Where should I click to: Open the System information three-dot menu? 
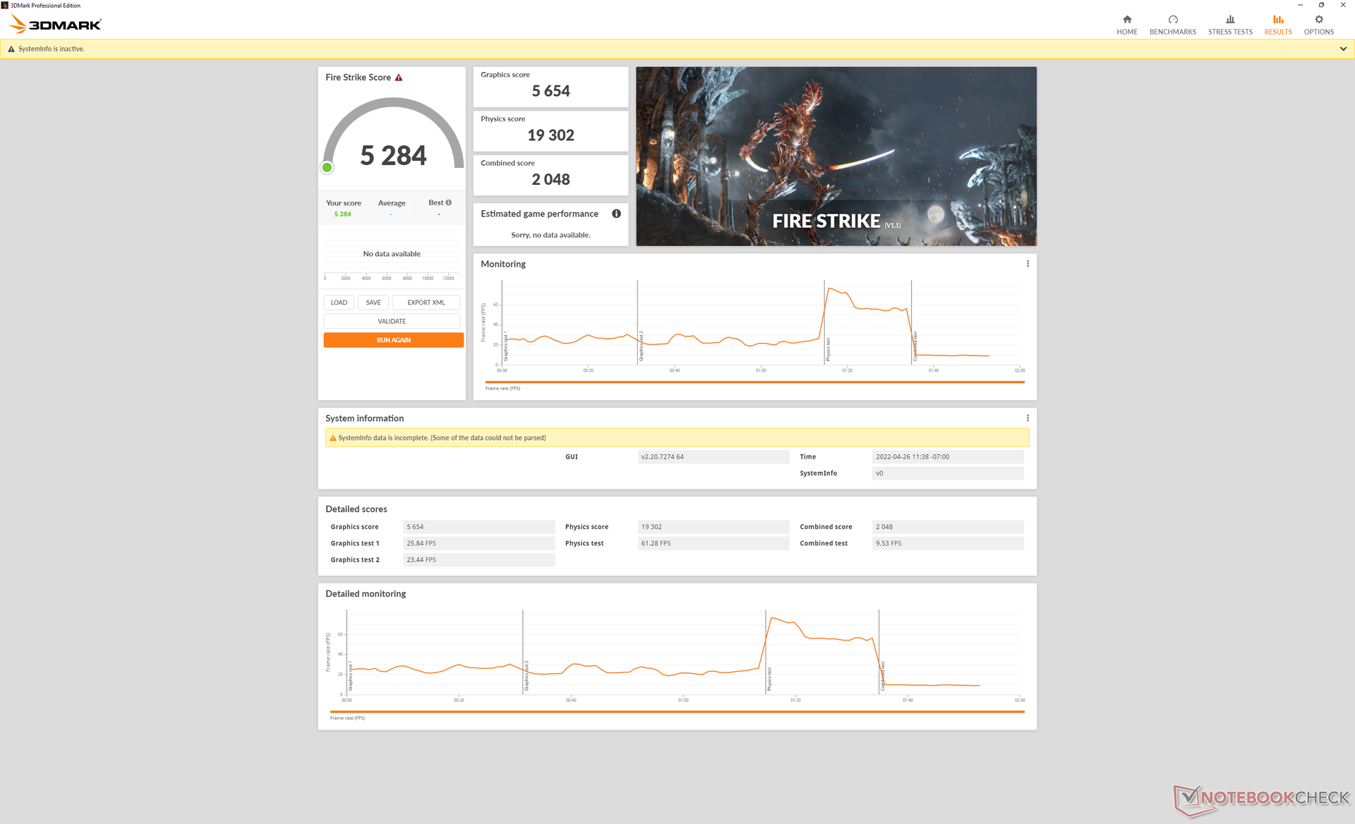tap(1027, 418)
